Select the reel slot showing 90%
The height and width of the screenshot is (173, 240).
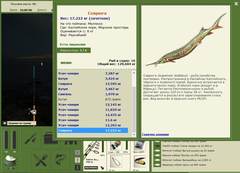(x=118, y=147)
